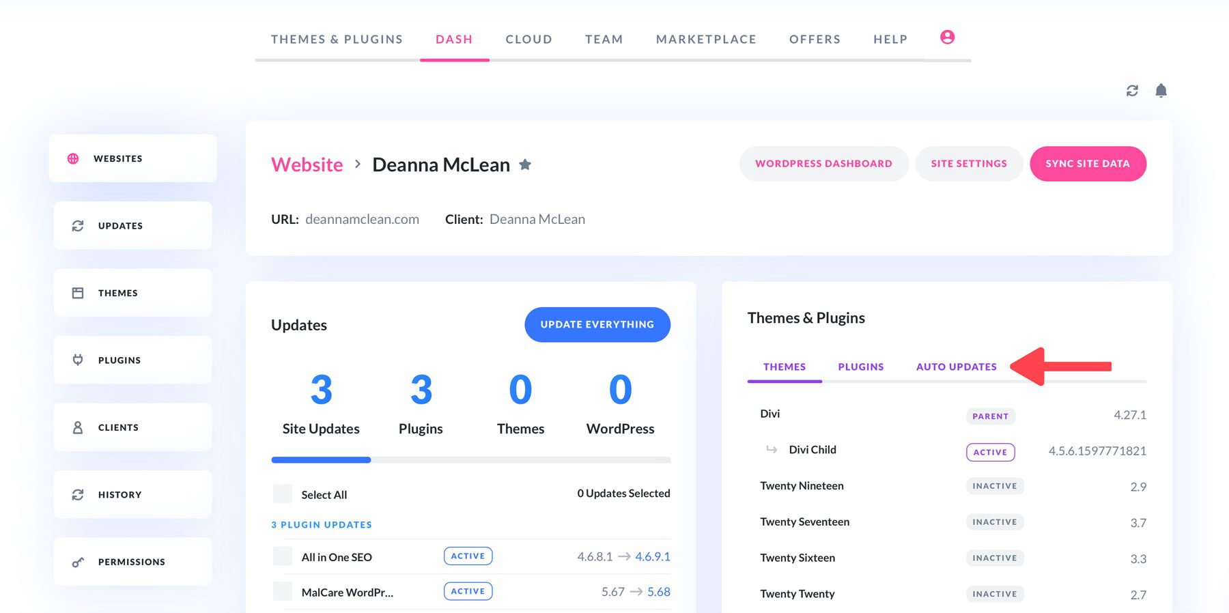Click the updates progress bar
The width and height of the screenshot is (1229, 613).
[470, 460]
